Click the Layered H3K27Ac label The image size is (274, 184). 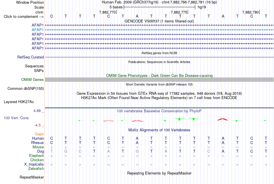pyautogui.click(x=19, y=102)
